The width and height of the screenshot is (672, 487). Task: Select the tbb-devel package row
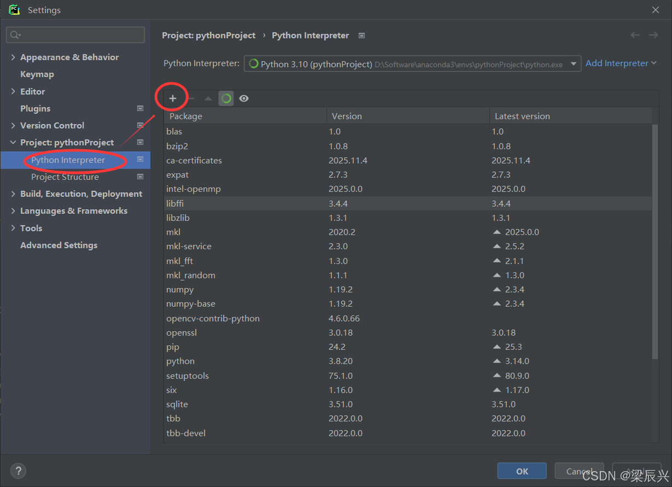tap(408, 433)
